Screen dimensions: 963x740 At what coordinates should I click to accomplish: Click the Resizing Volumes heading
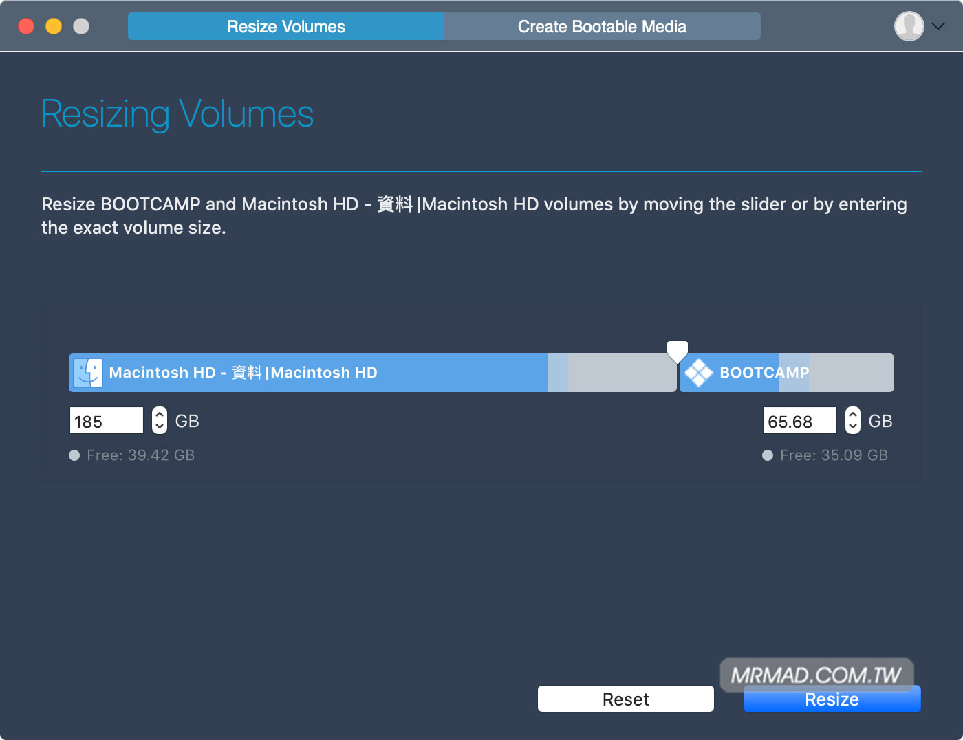[177, 114]
